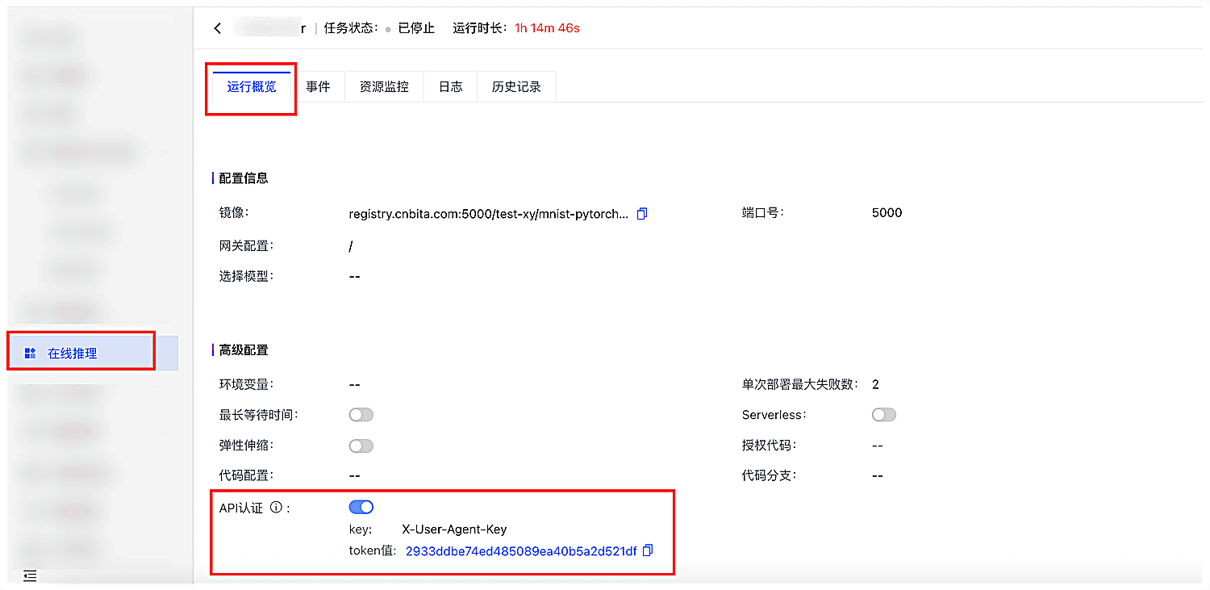Copy the API token value
The image size is (1210, 590).
click(647, 550)
